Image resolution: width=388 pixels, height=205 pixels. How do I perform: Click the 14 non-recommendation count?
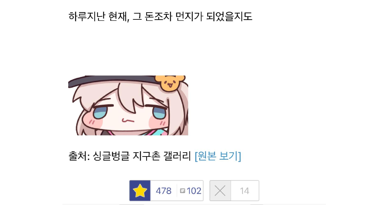[245, 191]
